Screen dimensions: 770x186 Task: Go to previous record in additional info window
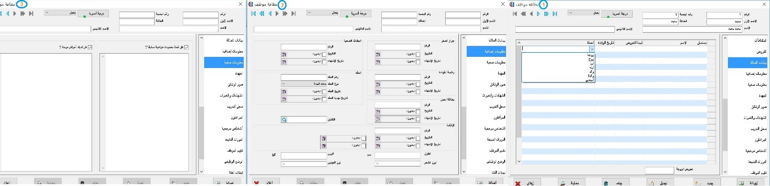(270, 14)
